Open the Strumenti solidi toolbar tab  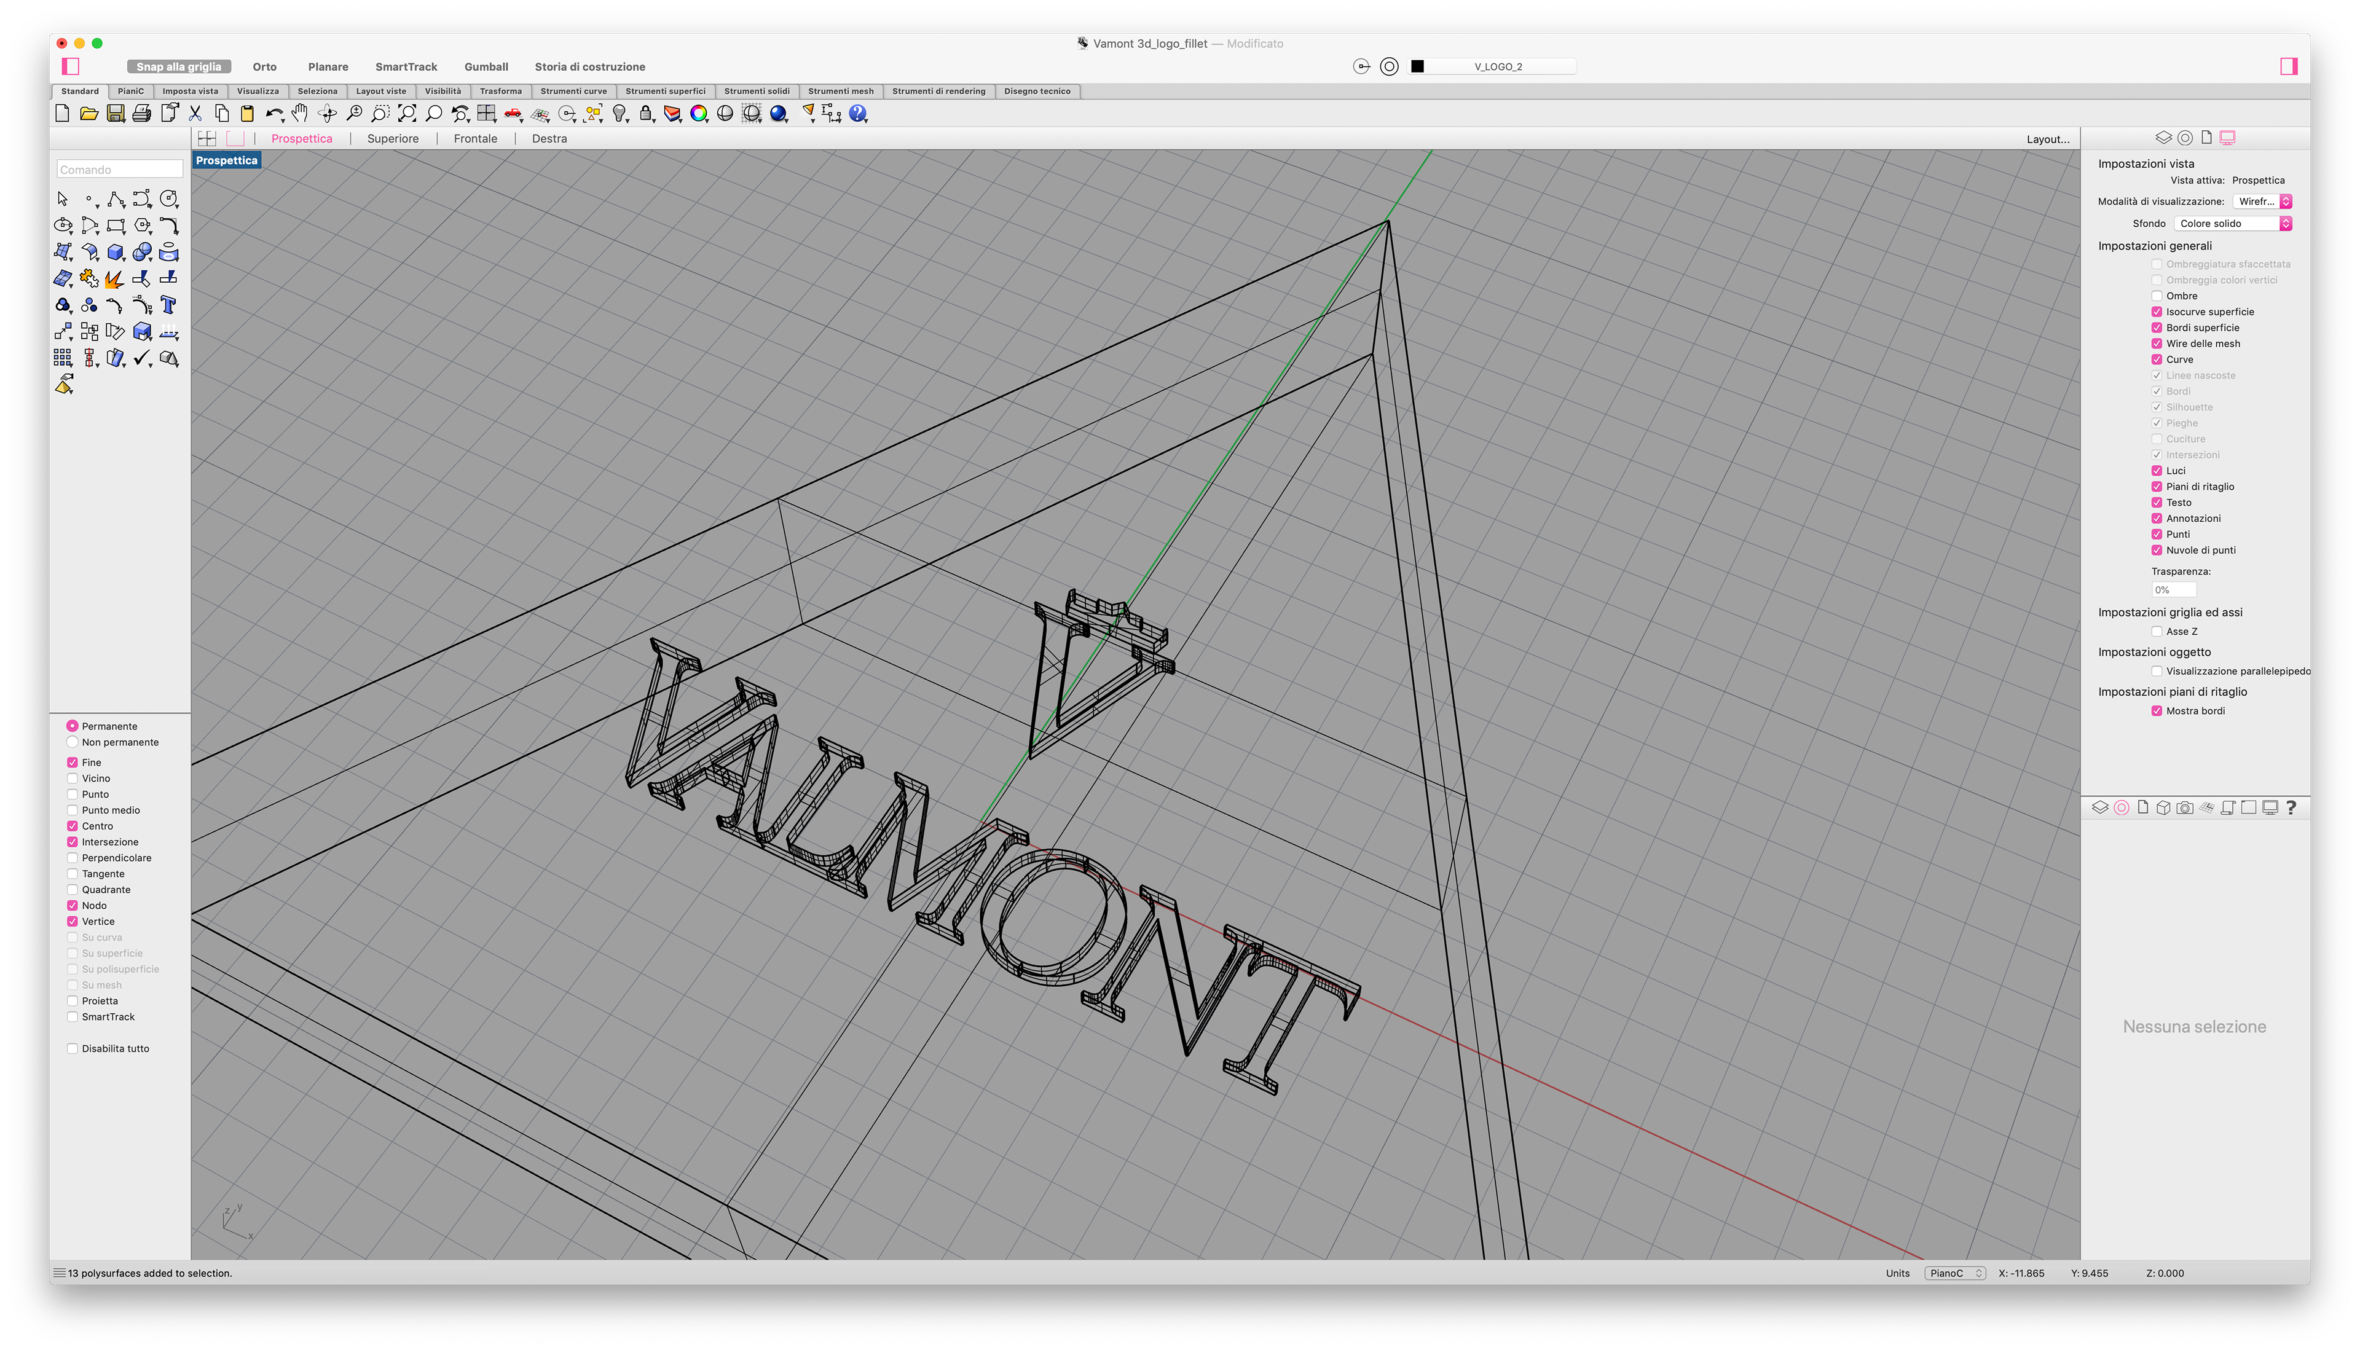click(x=756, y=91)
